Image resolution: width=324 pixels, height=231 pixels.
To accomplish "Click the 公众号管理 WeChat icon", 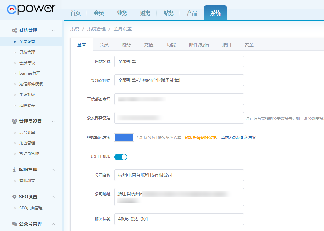I will click(14, 224).
